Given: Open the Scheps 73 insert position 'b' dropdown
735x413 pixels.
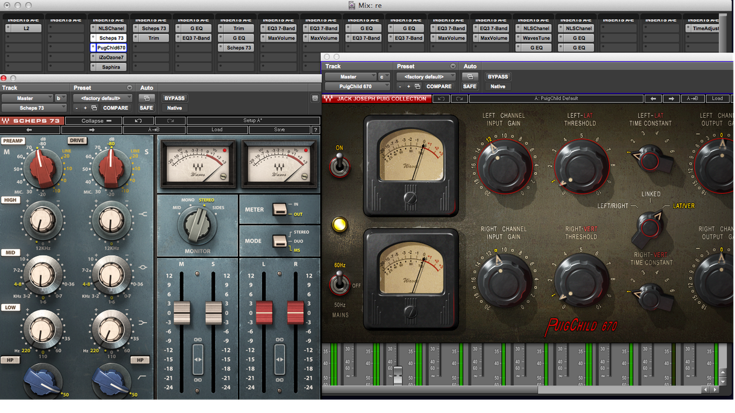Looking at the screenshot, I should pyautogui.click(x=60, y=98).
